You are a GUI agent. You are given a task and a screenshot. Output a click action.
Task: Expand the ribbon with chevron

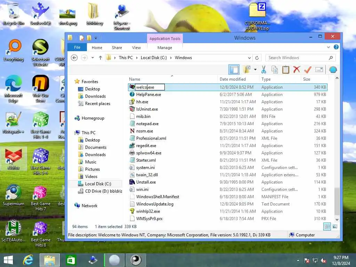pos(328,47)
